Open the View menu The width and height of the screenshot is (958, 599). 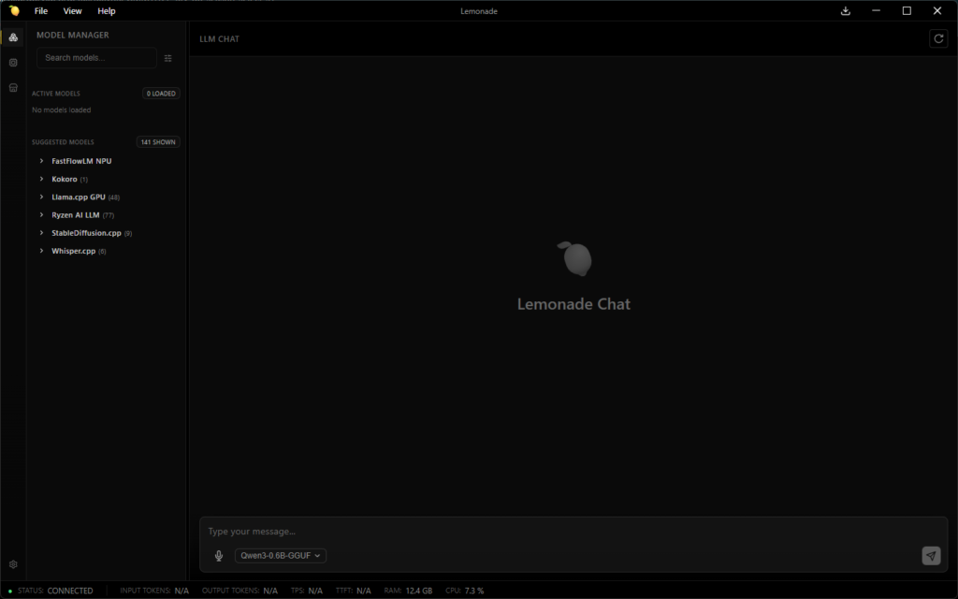click(x=72, y=11)
